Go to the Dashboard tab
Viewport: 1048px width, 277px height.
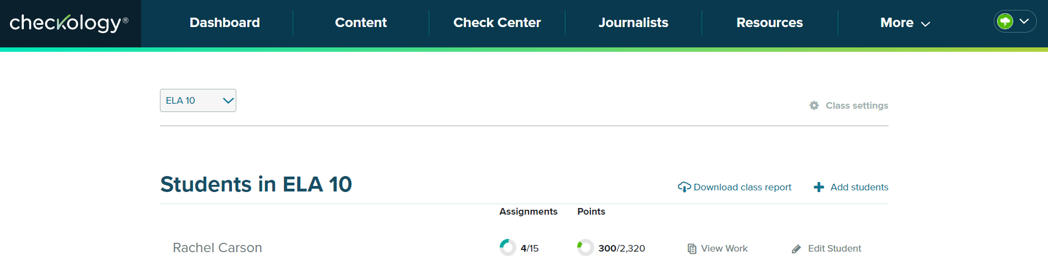click(x=225, y=23)
